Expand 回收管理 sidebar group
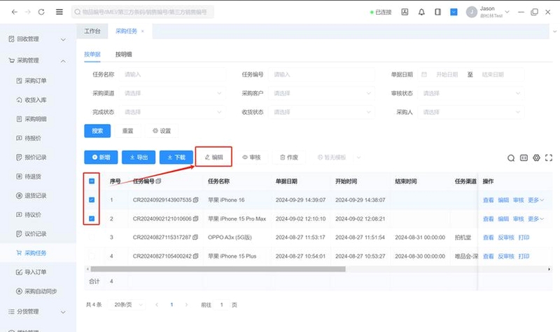560x332 pixels. (38, 39)
